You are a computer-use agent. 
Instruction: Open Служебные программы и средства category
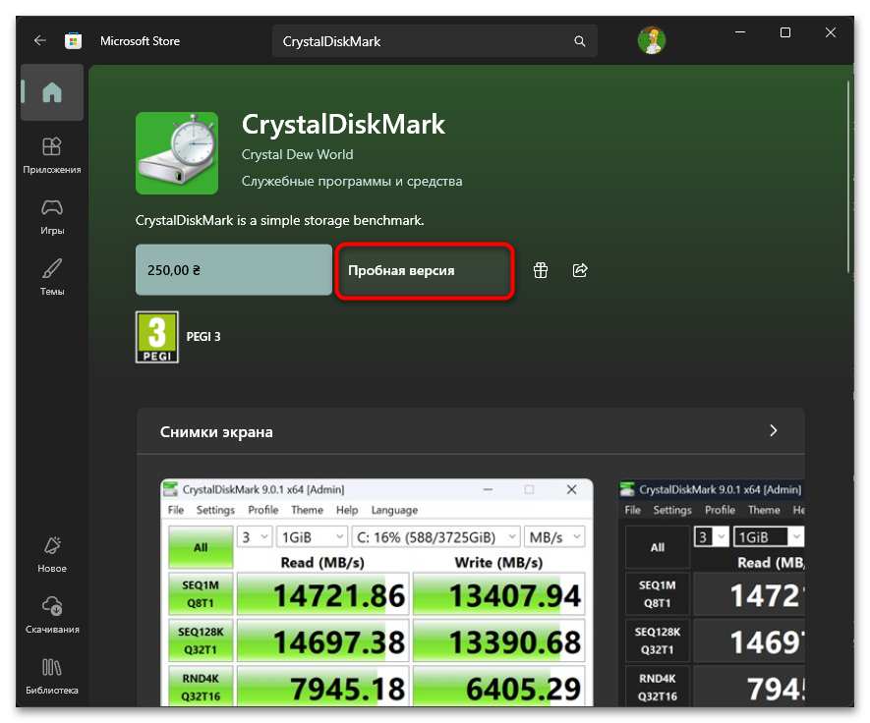[352, 182]
